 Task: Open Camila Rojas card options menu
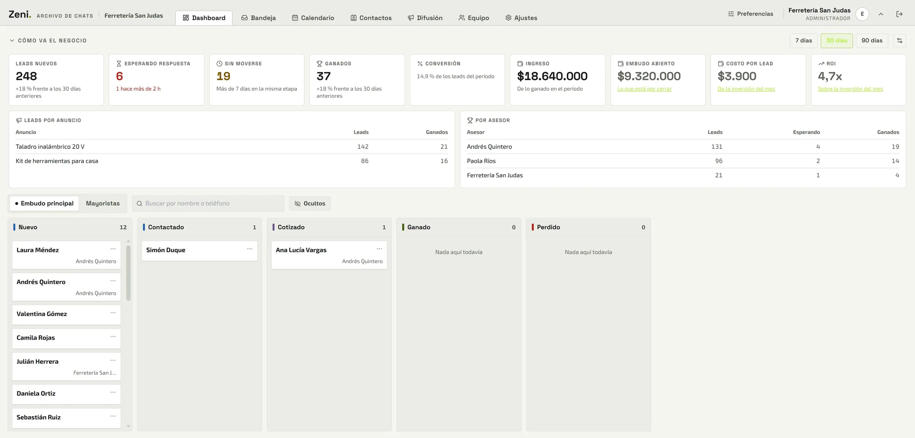[113, 336]
